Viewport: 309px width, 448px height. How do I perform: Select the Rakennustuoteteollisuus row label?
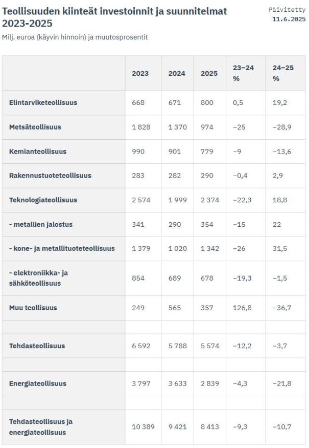(x=50, y=176)
